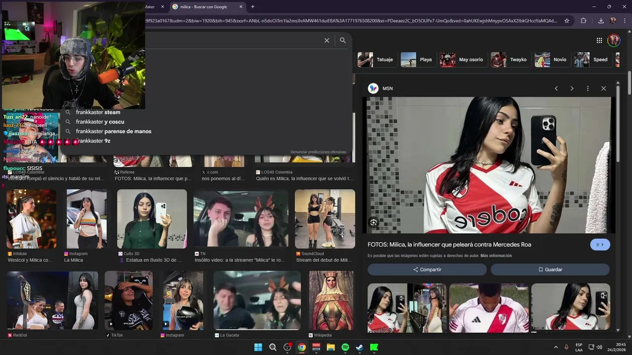The height and width of the screenshot is (355, 632).
Task: Open Wikipedia queen painting thumbnail
Action: click(331, 300)
